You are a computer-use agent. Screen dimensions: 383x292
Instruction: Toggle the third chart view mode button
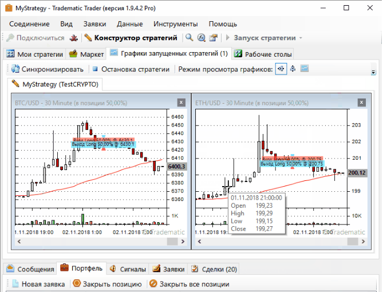[x=305, y=69]
